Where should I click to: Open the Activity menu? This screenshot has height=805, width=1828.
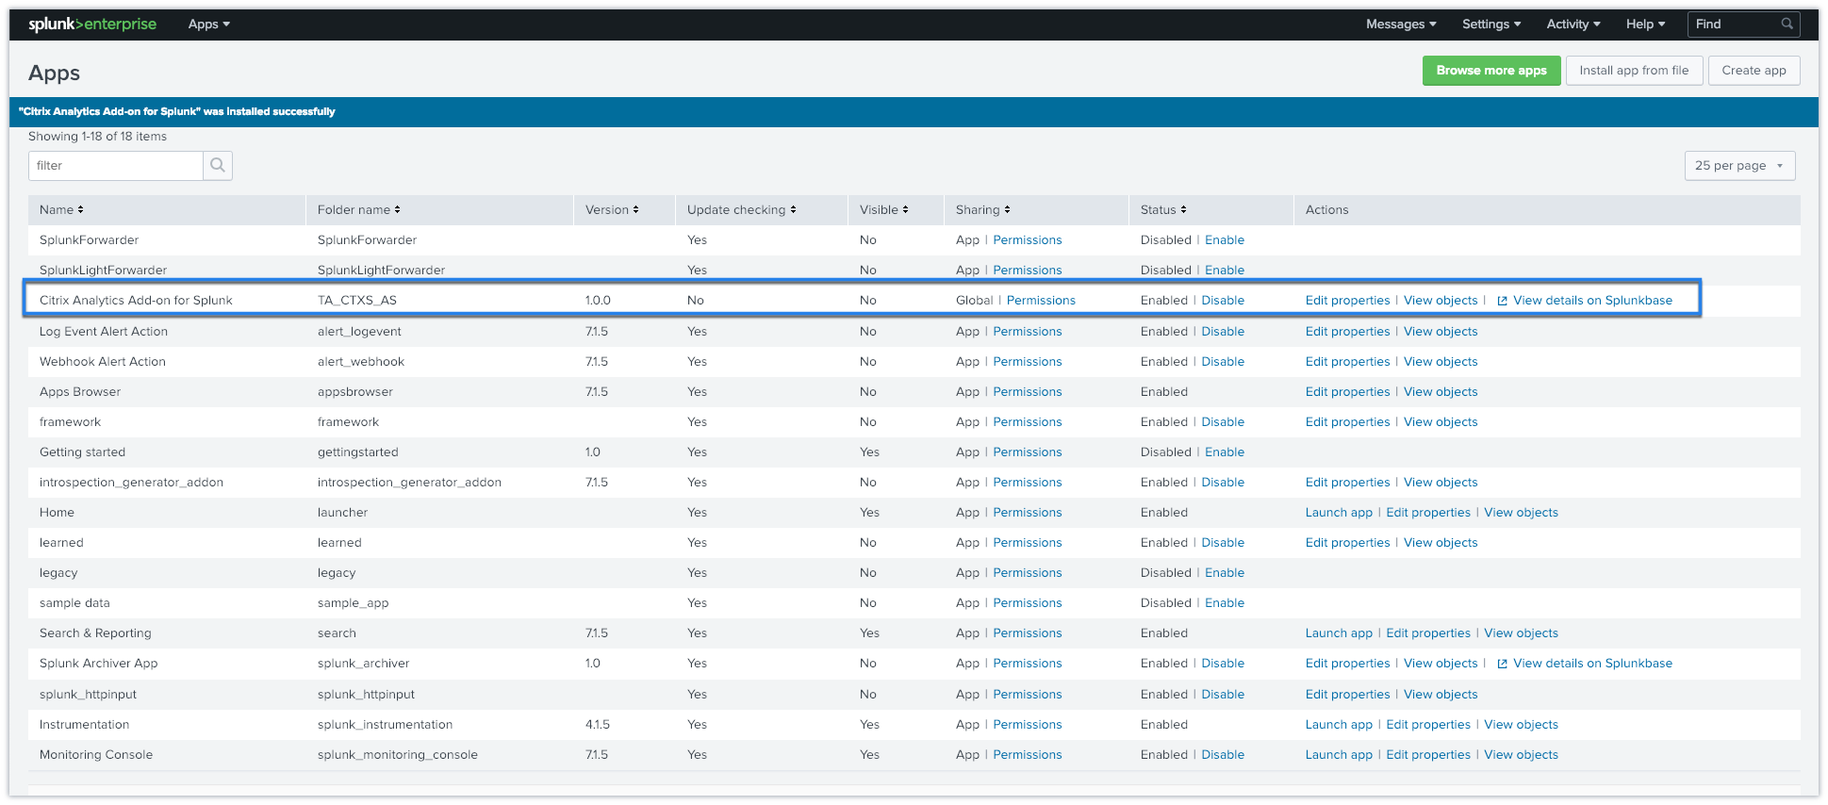(1573, 24)
